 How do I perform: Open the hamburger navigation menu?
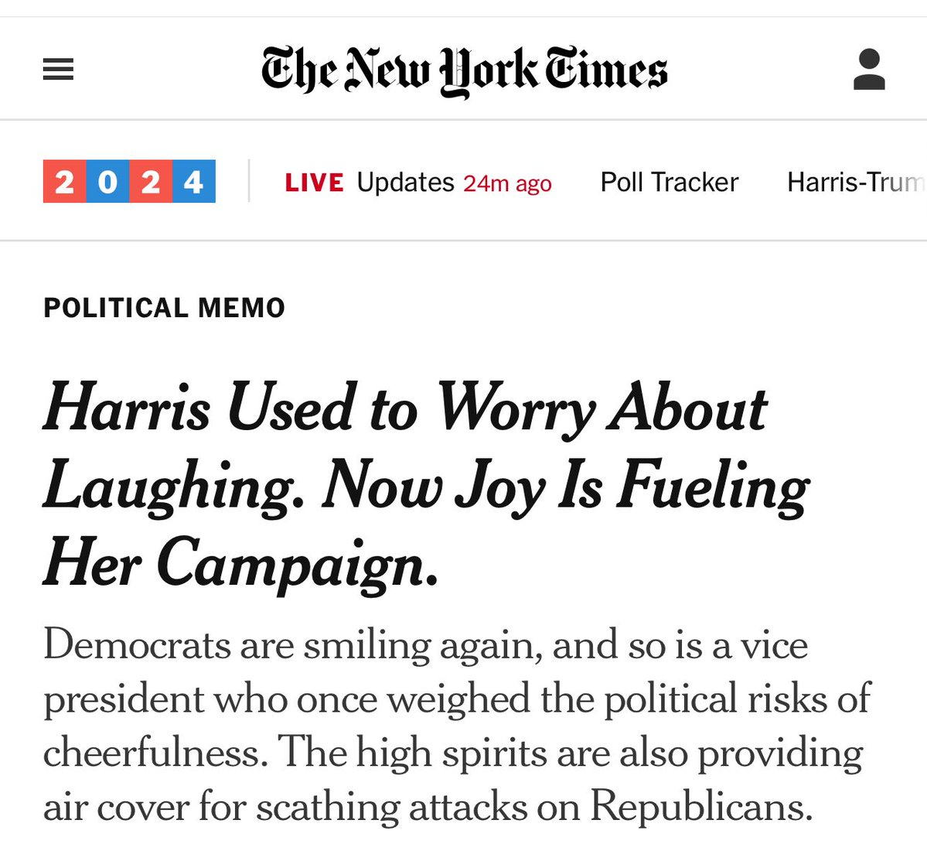58,70
